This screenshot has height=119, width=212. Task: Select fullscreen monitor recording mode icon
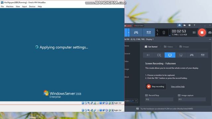tap(170, 55)
